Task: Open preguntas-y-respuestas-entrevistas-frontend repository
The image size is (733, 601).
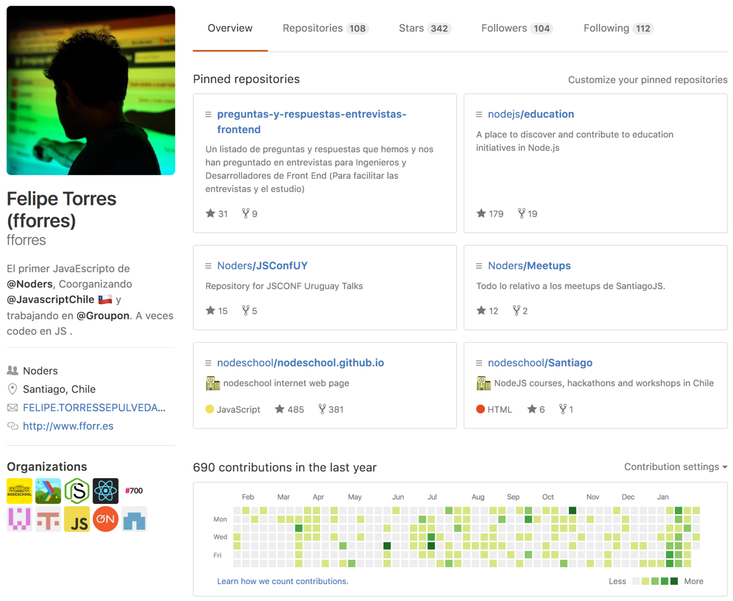Action: tap(312, 122)
